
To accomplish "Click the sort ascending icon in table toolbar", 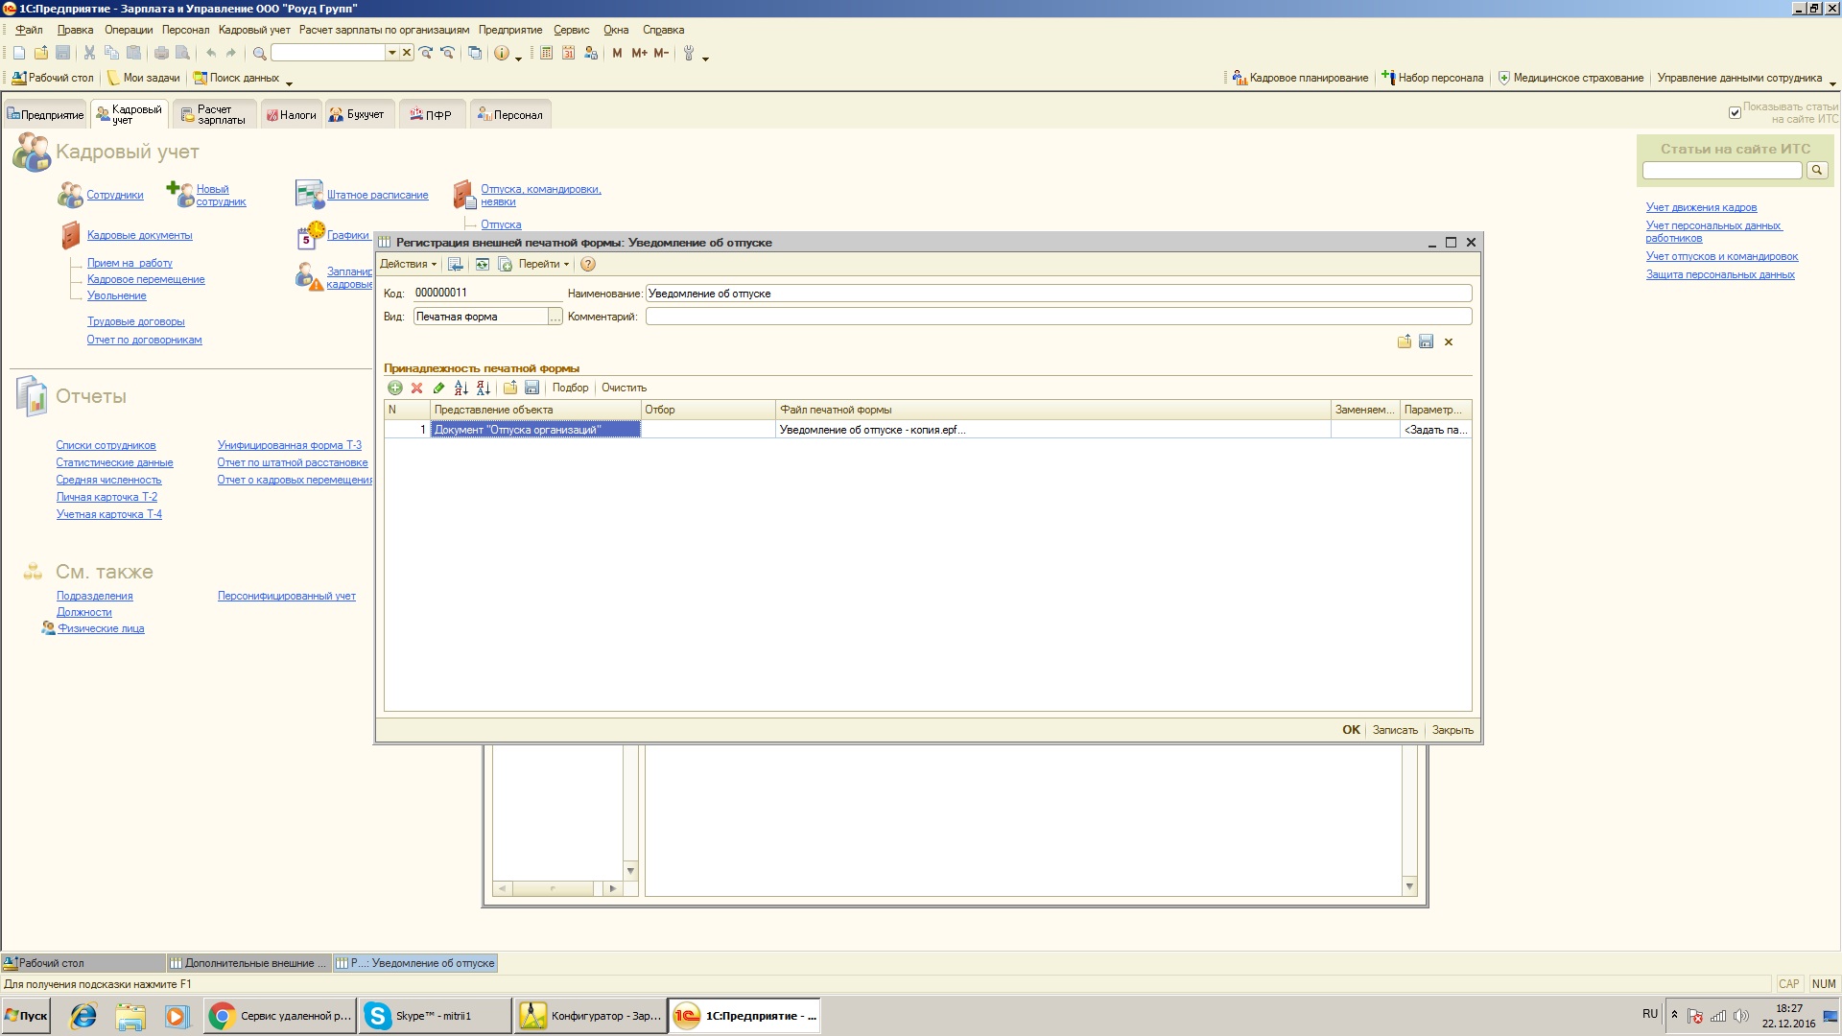I will [460, 388].
